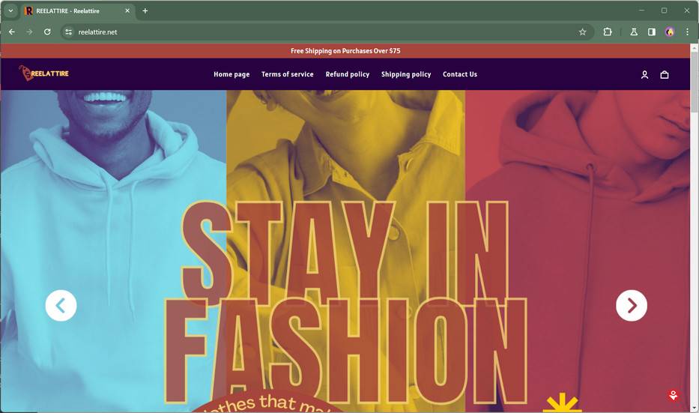
Task: Click the Reelattire logo in header
Action: pos(43,73)
